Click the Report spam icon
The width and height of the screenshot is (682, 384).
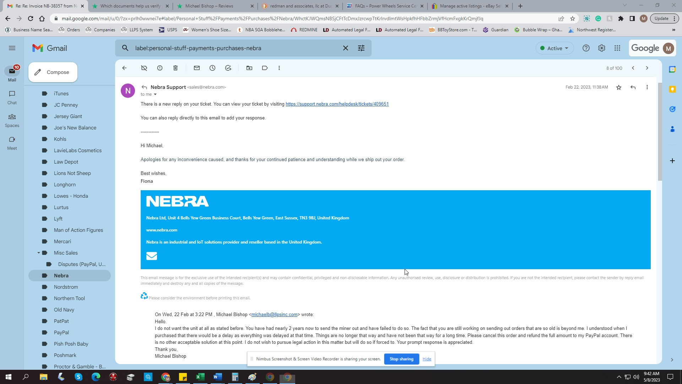160,68
